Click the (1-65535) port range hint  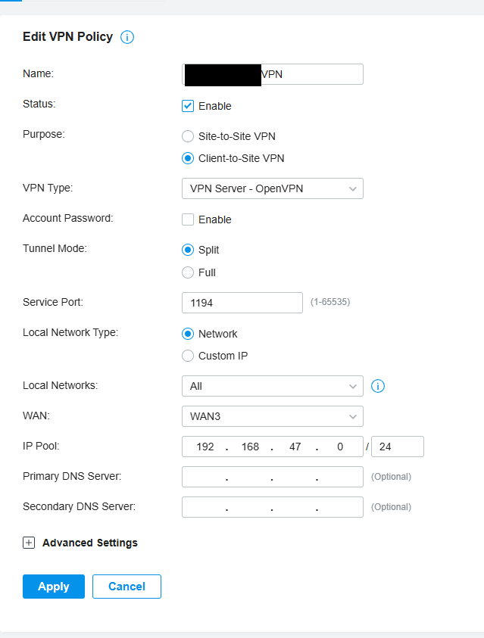(330, 302)
